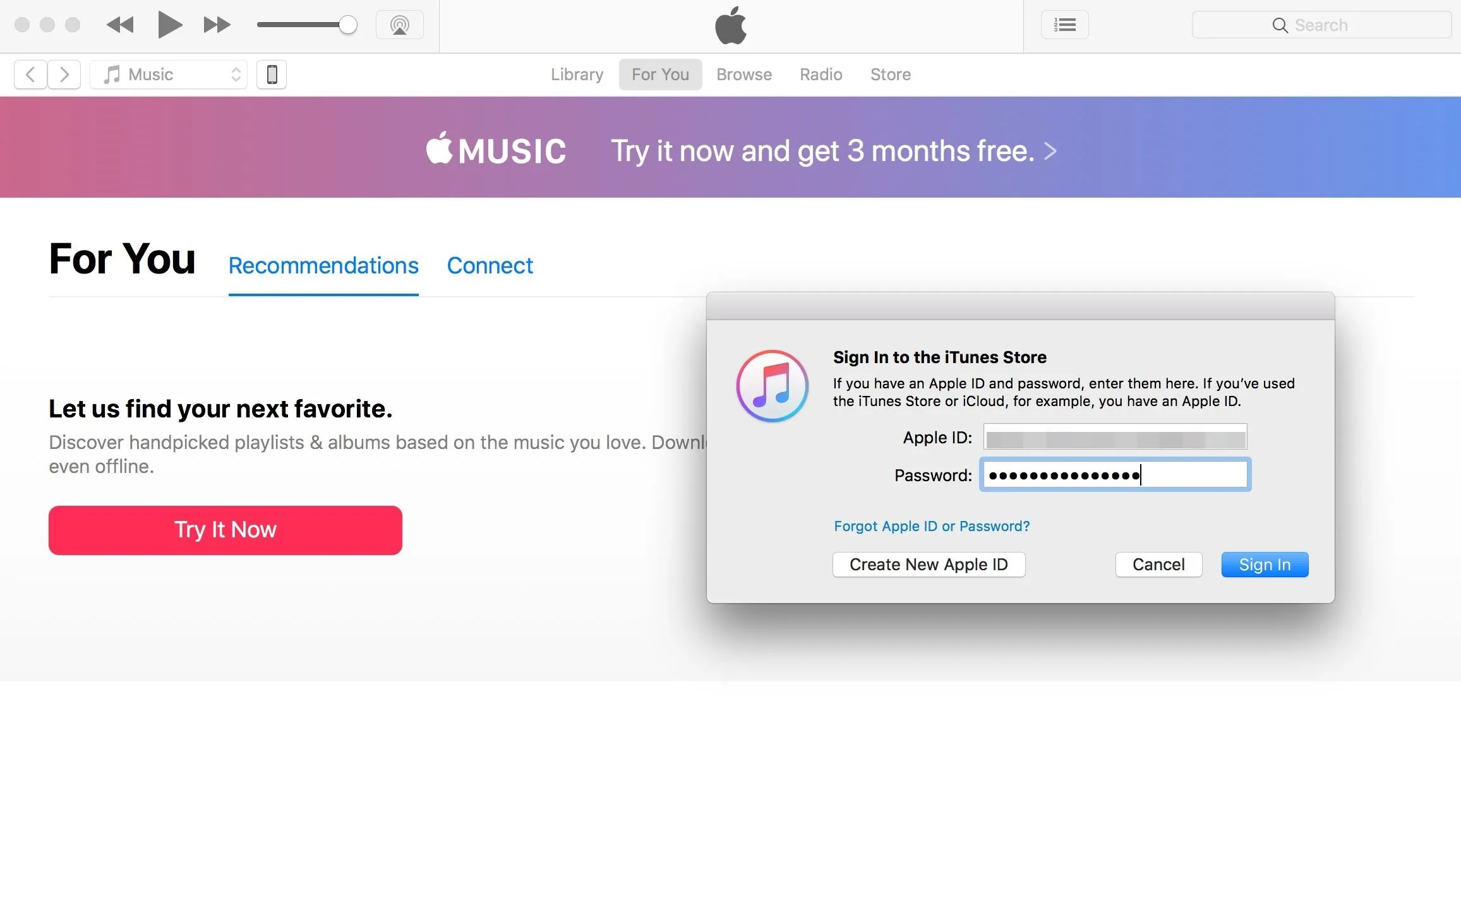Click the red Try It Now button
The width and height of the screenshot is (1461, 922).
click(225, 530)
